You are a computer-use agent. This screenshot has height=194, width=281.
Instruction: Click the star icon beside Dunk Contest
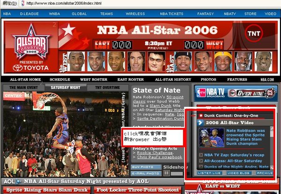201,116
